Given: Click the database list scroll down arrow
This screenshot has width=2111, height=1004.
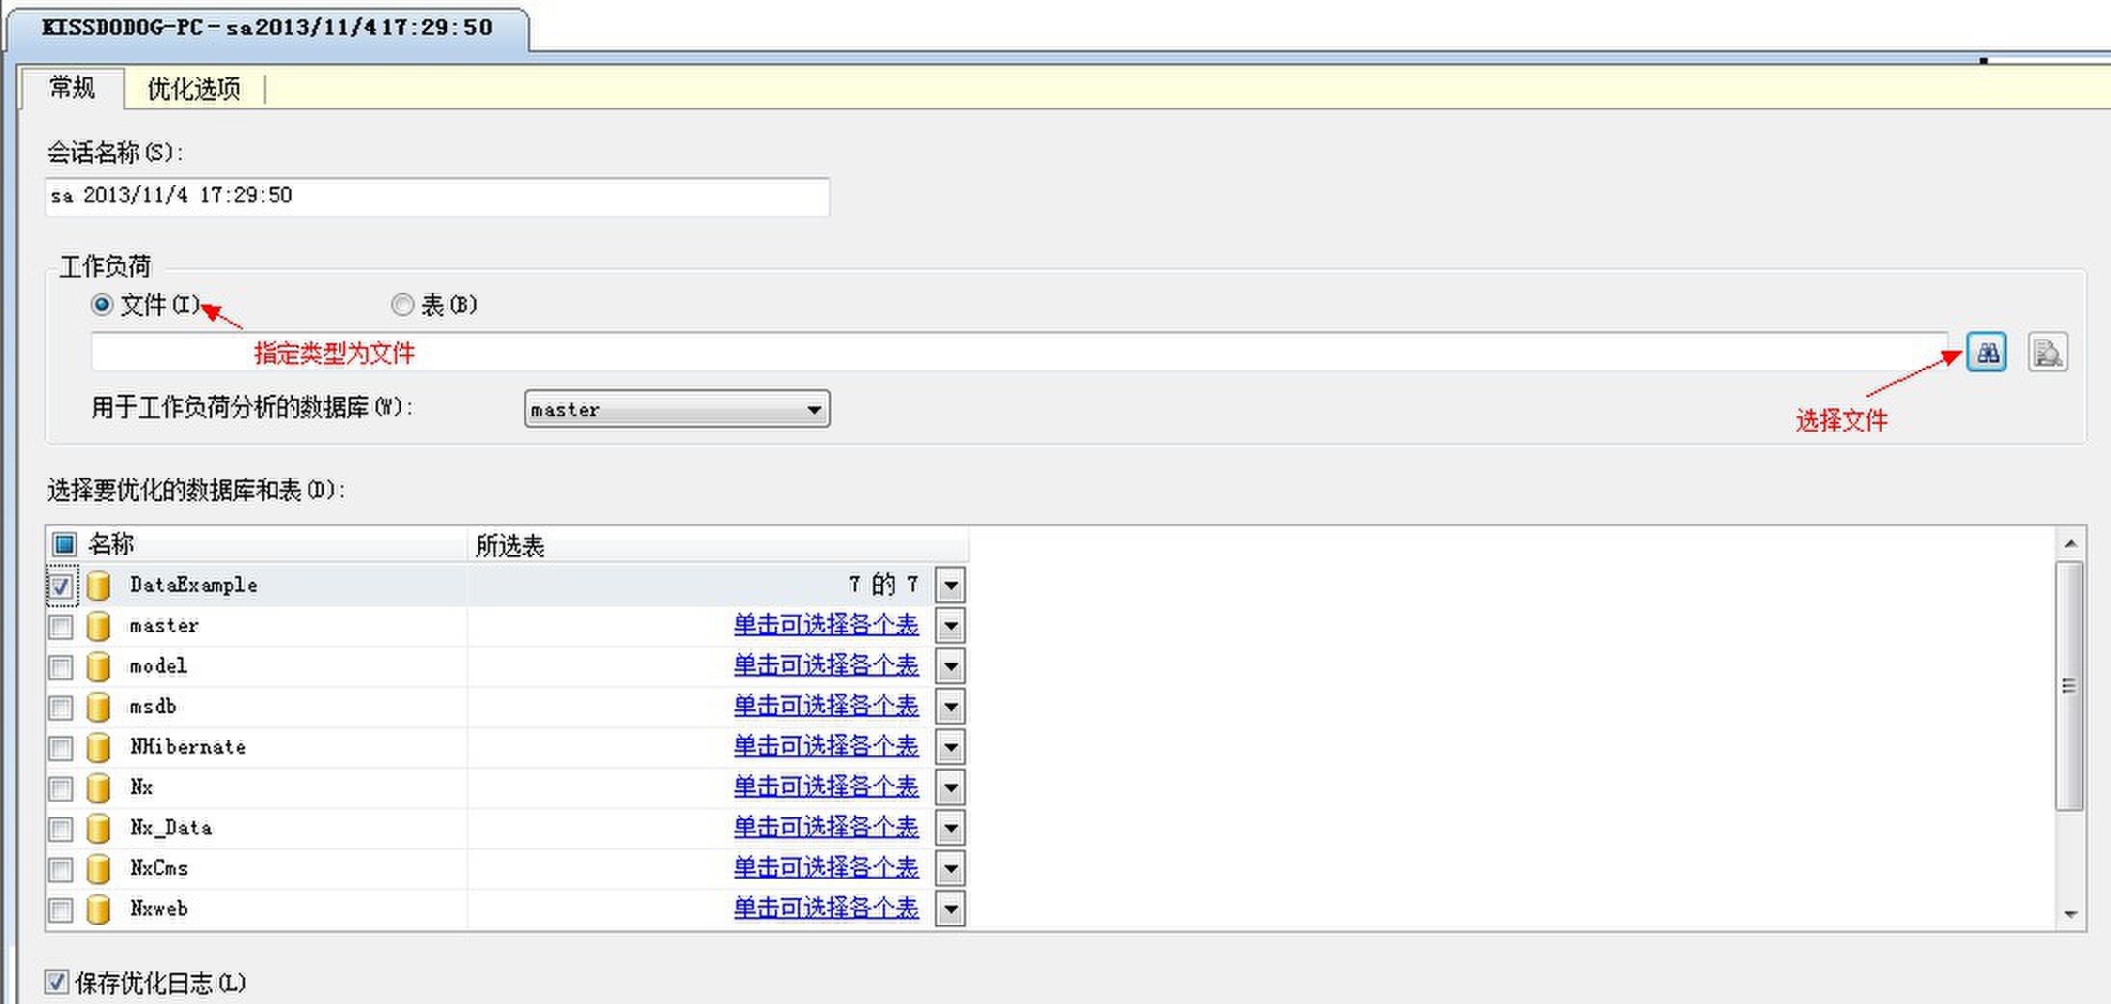Looking at the screenshot, I should click(x=2070, y=913).
